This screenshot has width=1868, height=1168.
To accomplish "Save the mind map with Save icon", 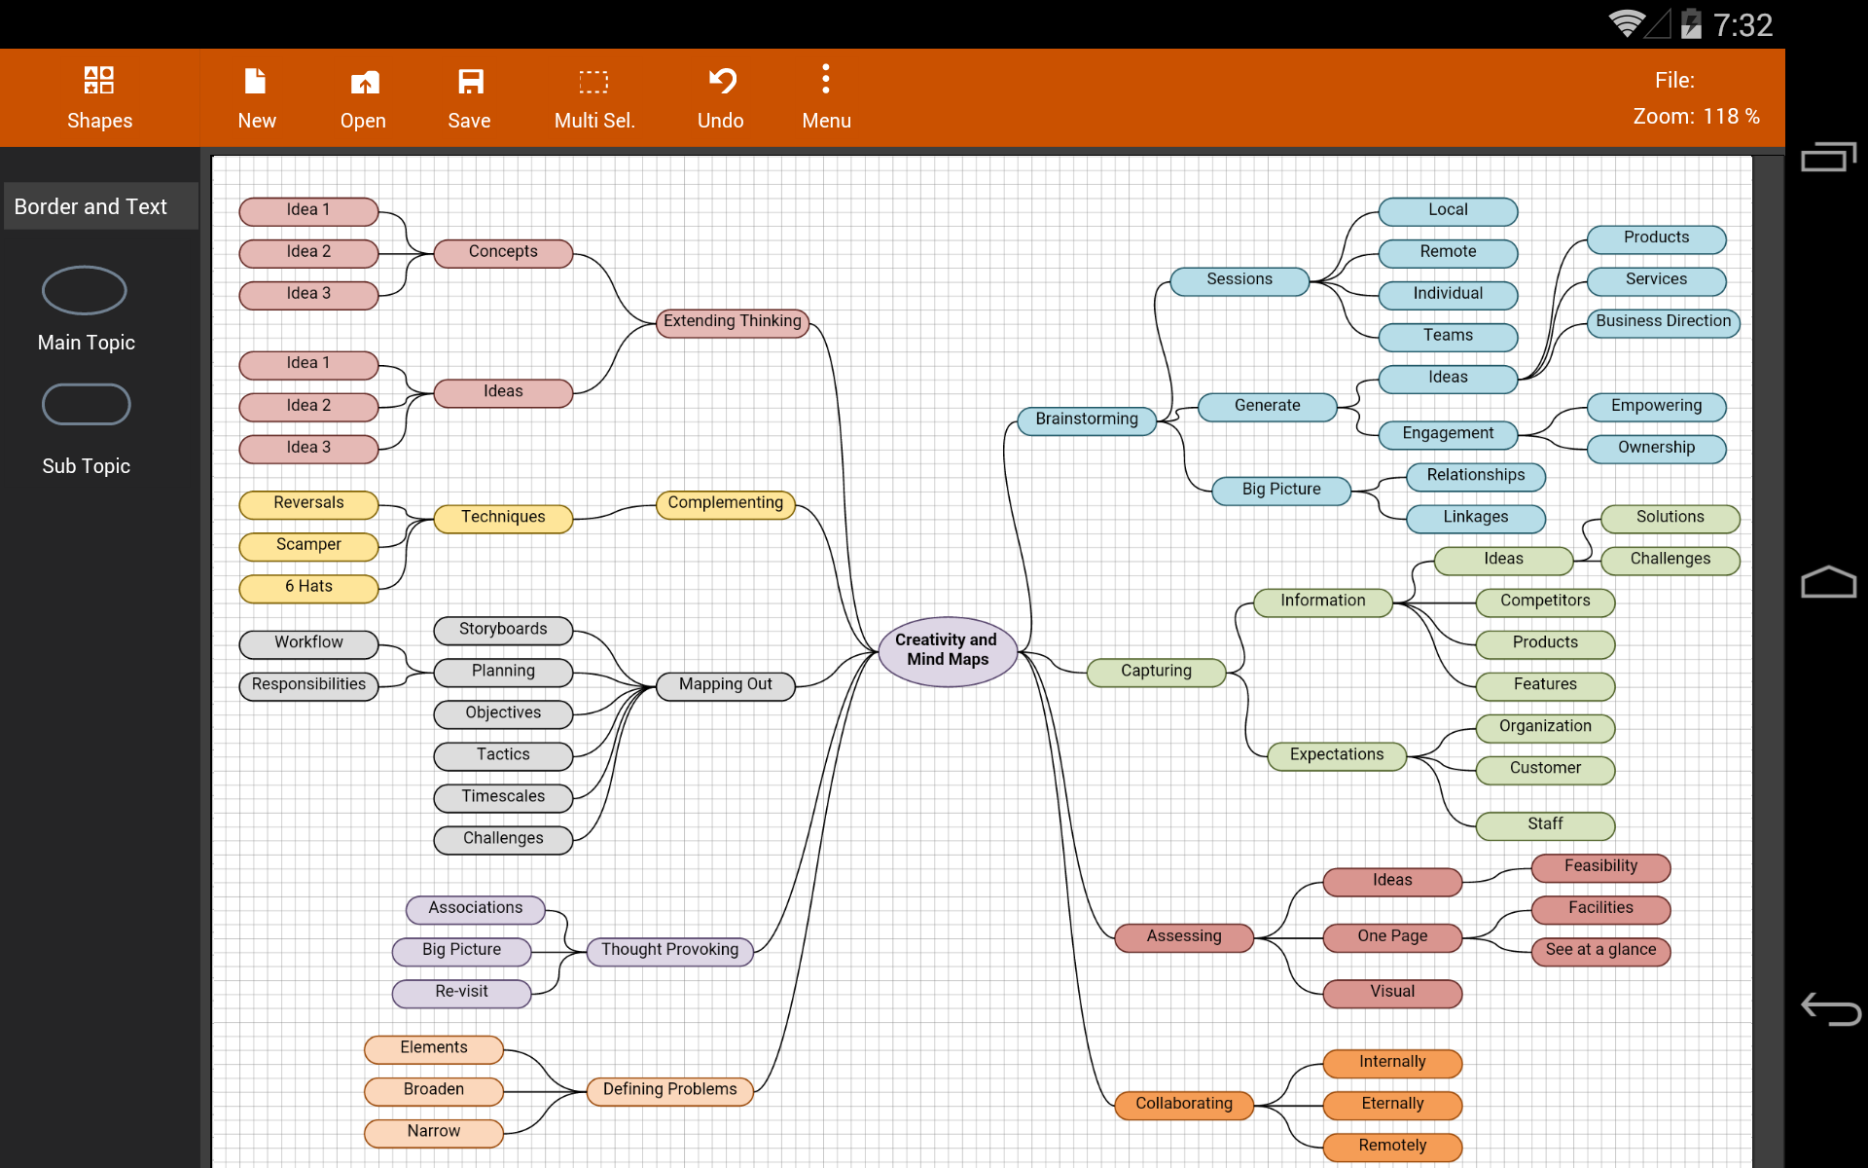I will (x=470, y=81).
